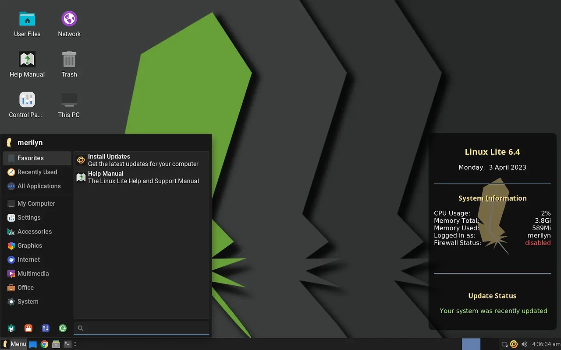This screenshot has width=561, height=350.
Task: Open the User Files desktop icon
Action: pyautogui.click(x=27, y=24)
